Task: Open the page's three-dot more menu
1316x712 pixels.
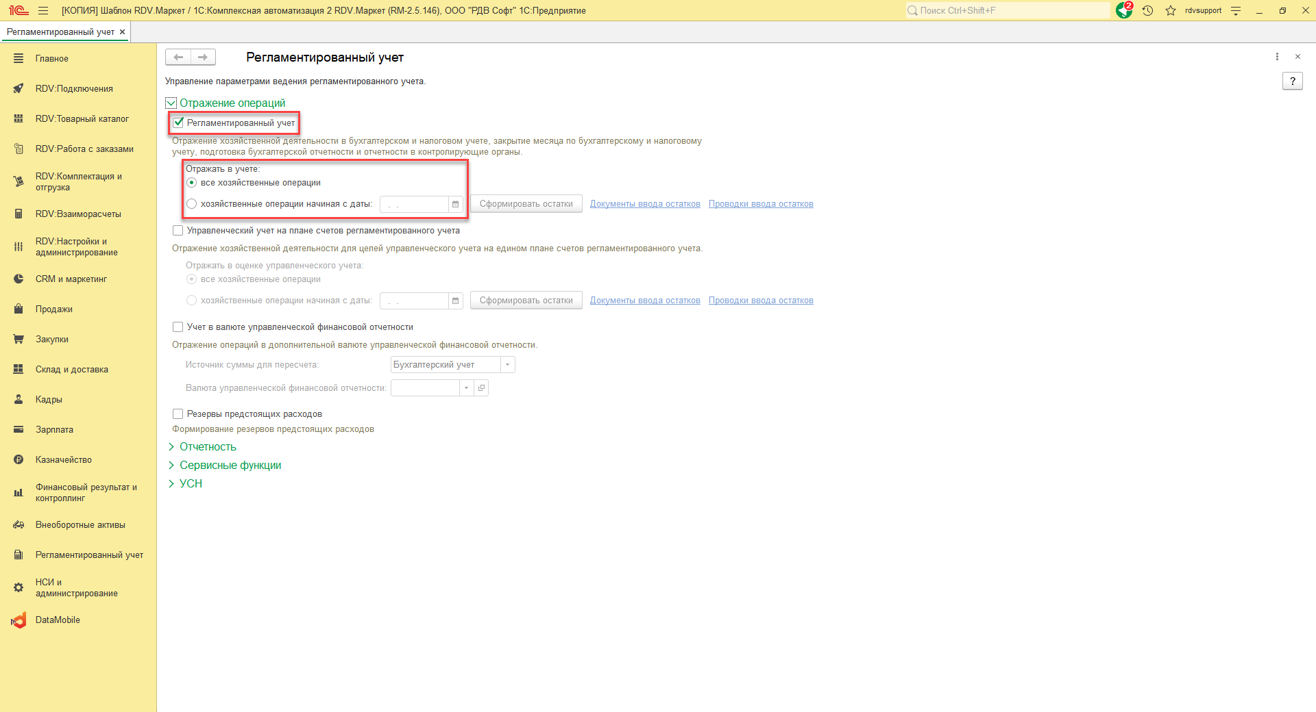Action: (1277, 57)
